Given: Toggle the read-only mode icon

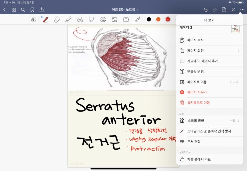Looking at the screenshot, I should pyautogui.click(x=34, y=20).
